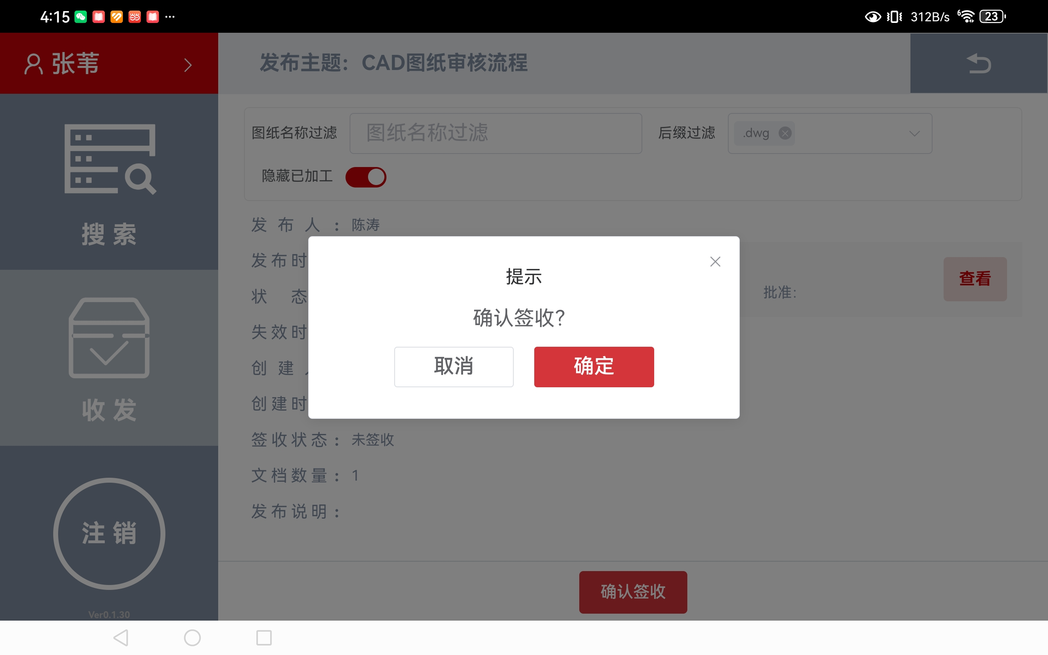Click the 查看 view button

point(975,279)
